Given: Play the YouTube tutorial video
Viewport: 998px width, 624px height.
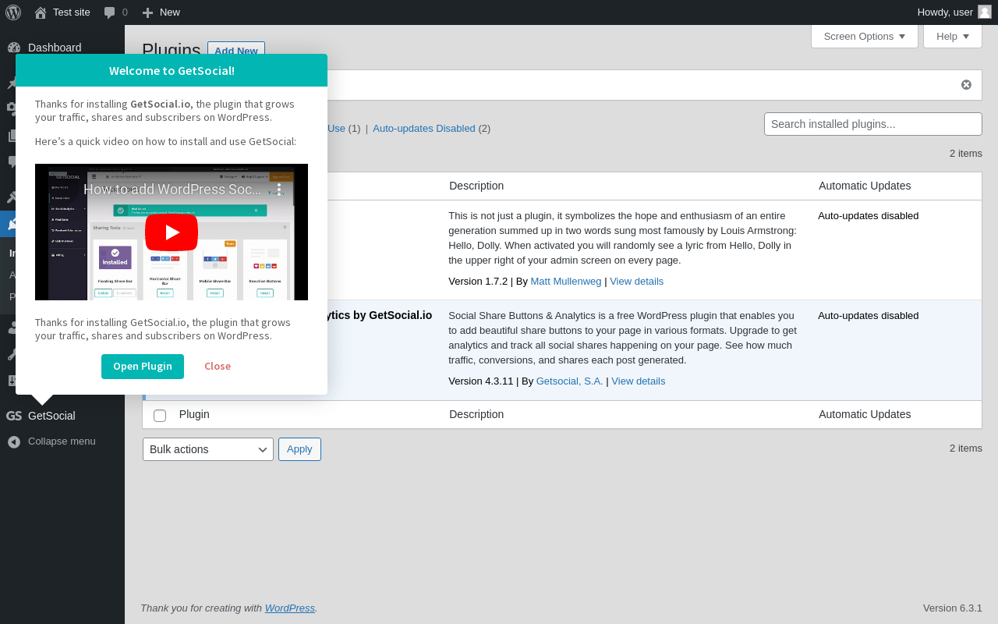Looking at the screenshot, I should coord(172,232).
